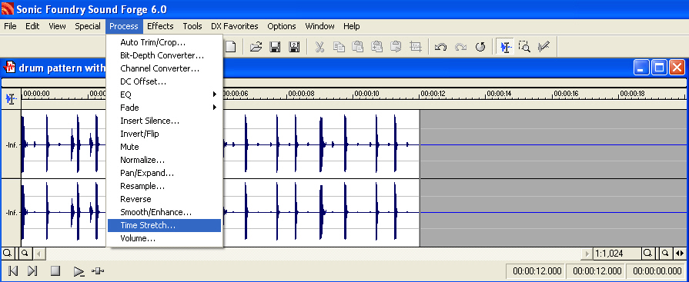Click the Undo arrow icon
This screenshot has width=689, height=282.
[440, 47]
